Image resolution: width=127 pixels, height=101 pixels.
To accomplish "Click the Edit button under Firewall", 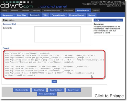I will tap(54, 81).
